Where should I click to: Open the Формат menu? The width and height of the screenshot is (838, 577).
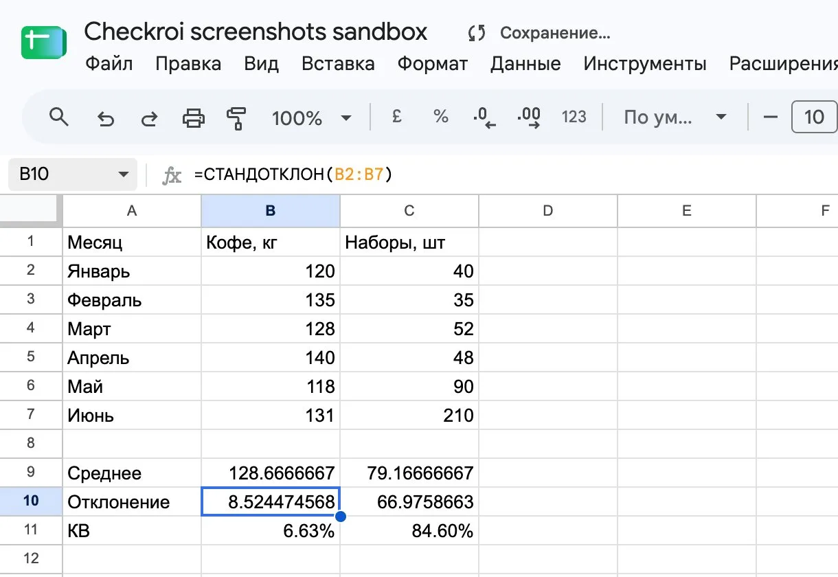coord(433,64)
